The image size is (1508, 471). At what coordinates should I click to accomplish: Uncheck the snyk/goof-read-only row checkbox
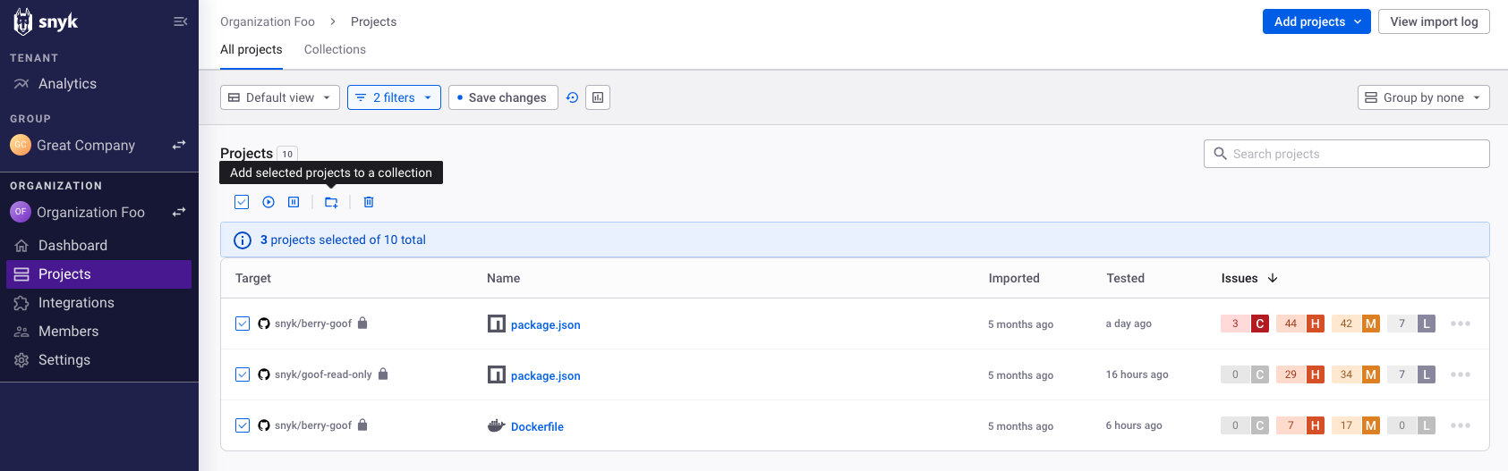point(243,374)
